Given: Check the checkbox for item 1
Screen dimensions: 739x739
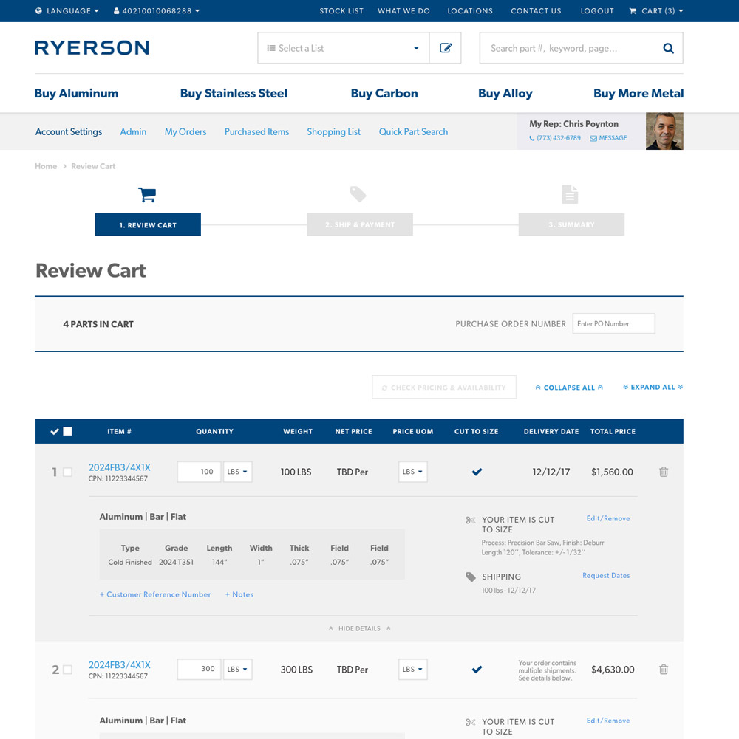Looking at the screenshot, I should point(67,472).
